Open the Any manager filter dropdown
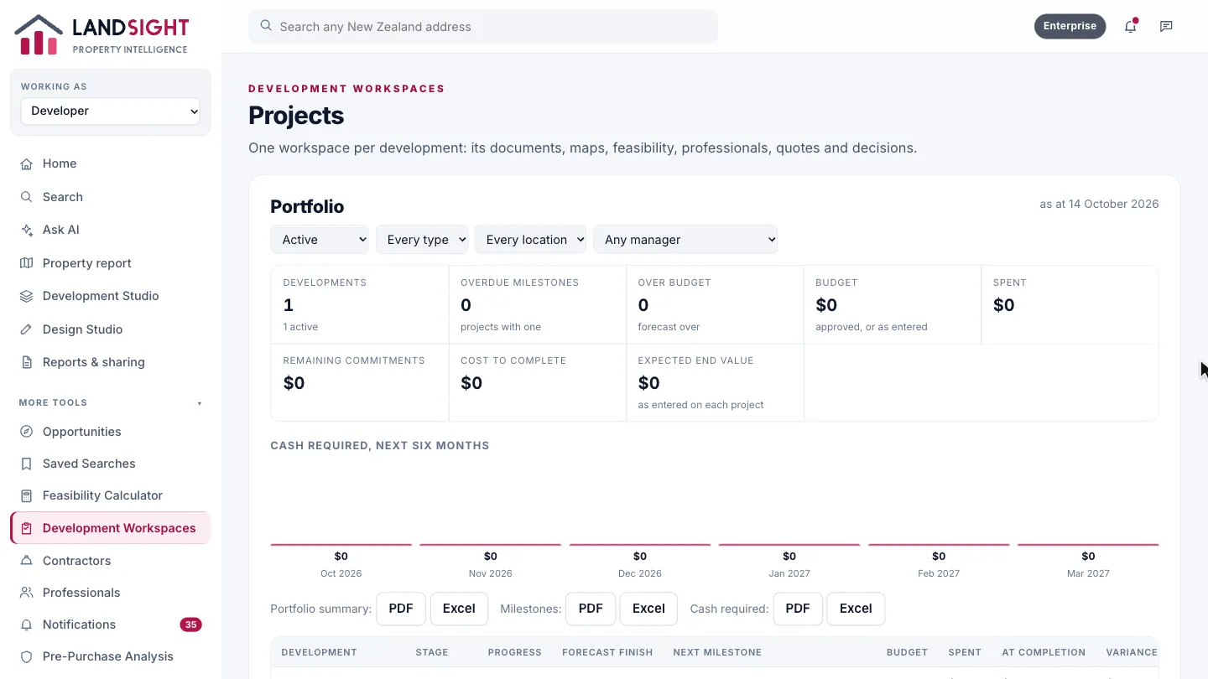 click(685, 240)
